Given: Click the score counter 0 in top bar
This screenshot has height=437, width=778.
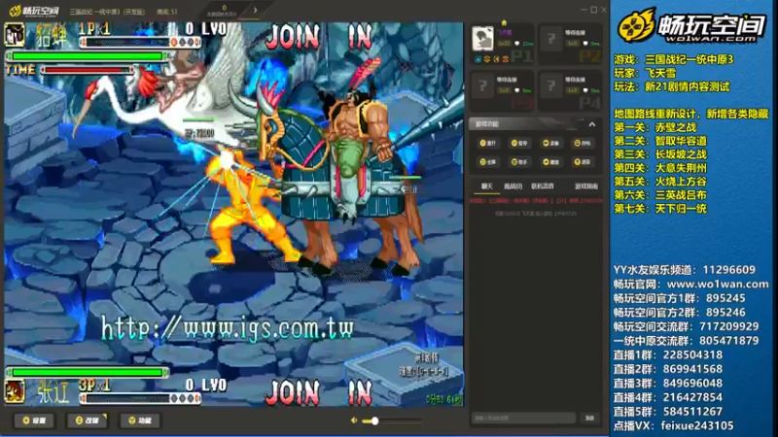Looking at the screenshot, I should point(224,8).
